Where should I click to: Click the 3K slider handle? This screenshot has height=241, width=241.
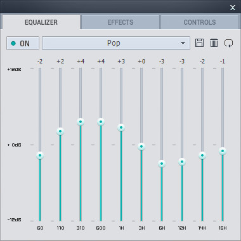(141, 147)
